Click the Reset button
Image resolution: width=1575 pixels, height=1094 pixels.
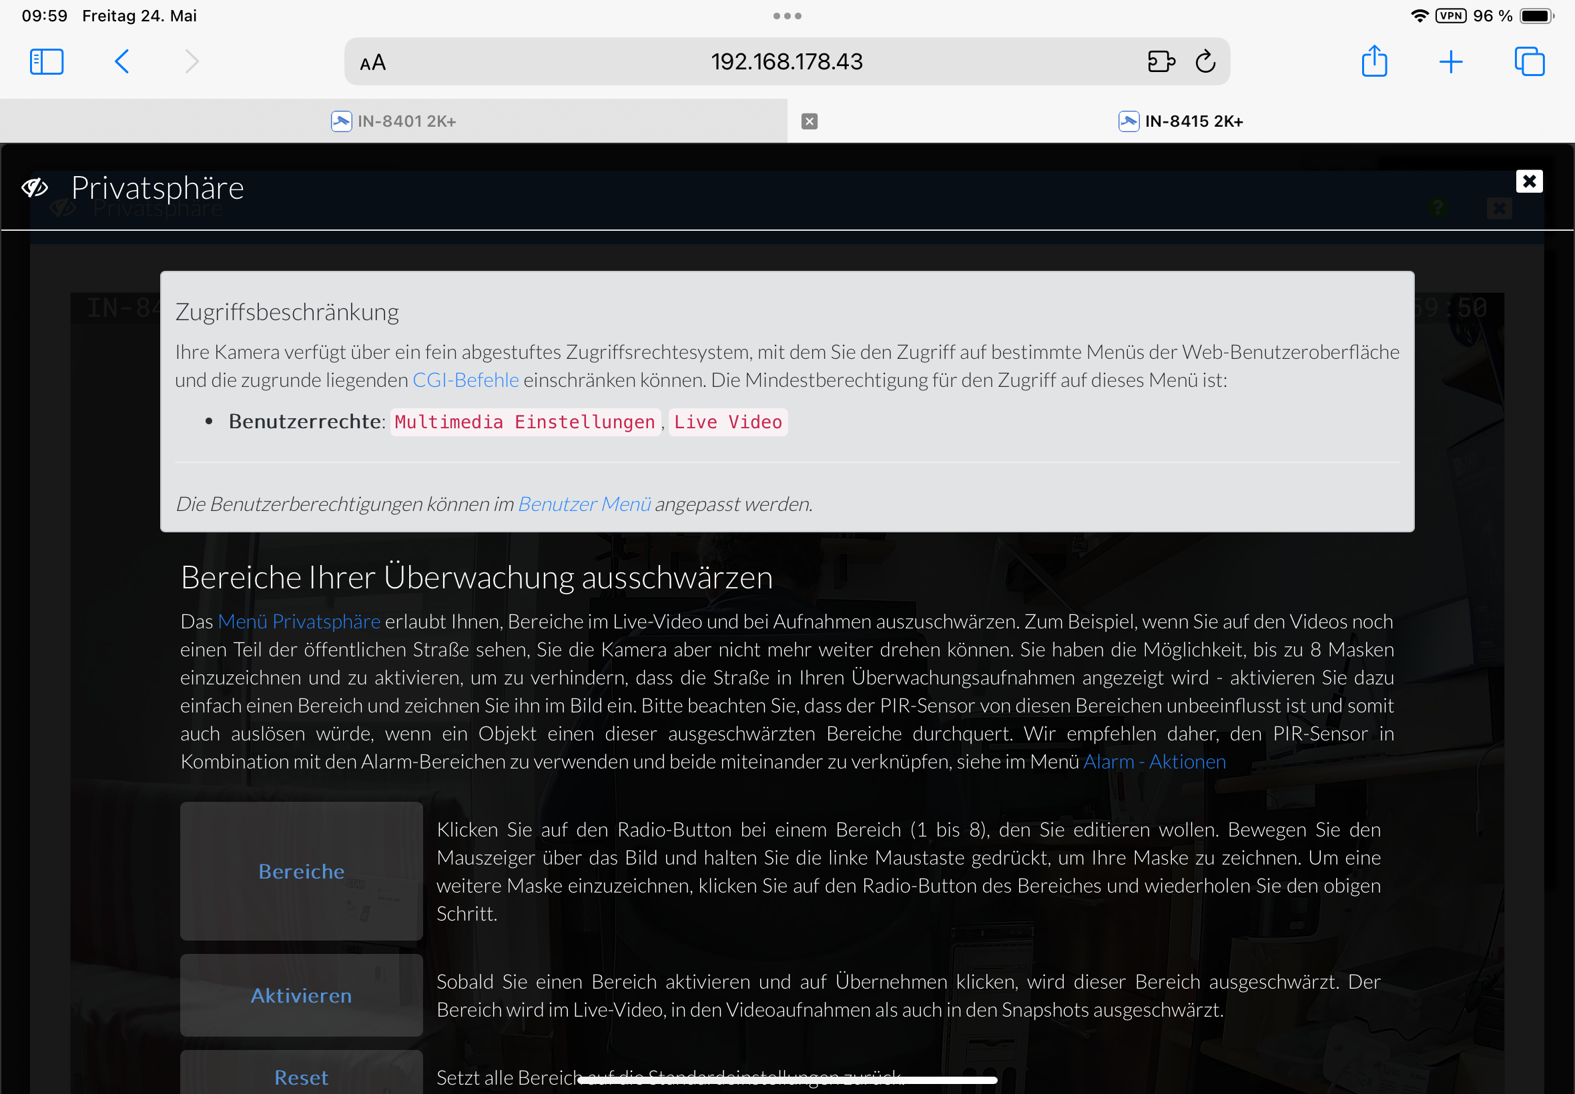click(x=301, y=1077)
